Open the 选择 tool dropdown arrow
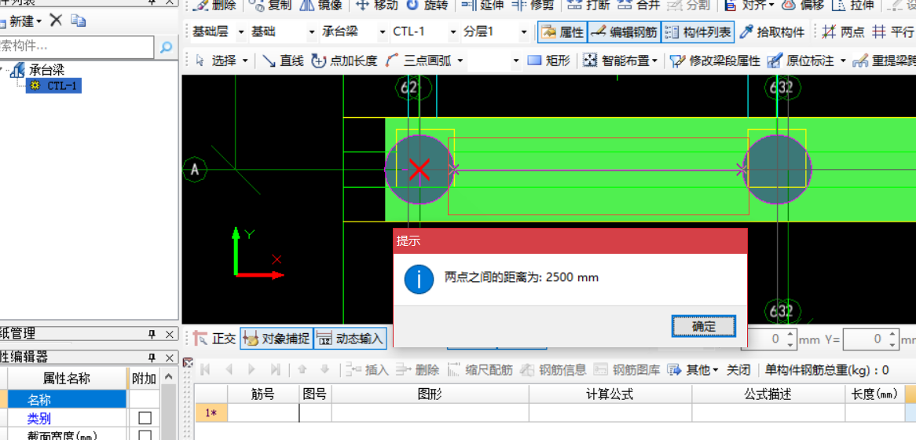 point(245,60)
